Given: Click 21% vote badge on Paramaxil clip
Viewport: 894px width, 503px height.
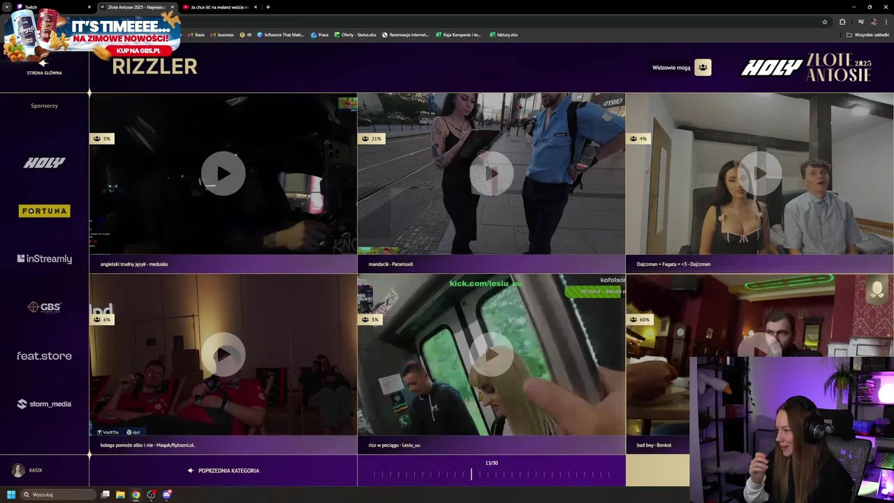Looking at the screenshot, I should [x=371, y=138].
